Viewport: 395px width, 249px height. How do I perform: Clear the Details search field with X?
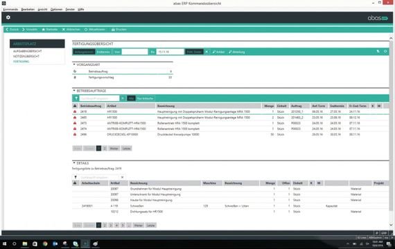[x=122, y=177]
